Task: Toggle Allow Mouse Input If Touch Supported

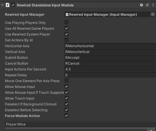Action: pos(67,92)
